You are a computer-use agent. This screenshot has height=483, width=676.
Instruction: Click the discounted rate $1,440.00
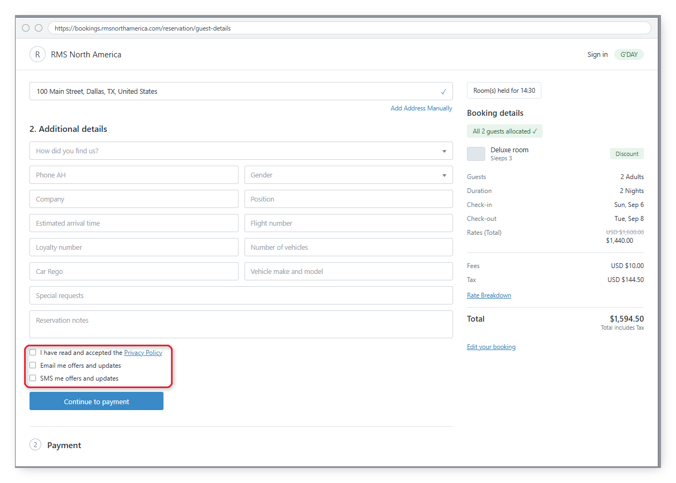click(619, 241)
